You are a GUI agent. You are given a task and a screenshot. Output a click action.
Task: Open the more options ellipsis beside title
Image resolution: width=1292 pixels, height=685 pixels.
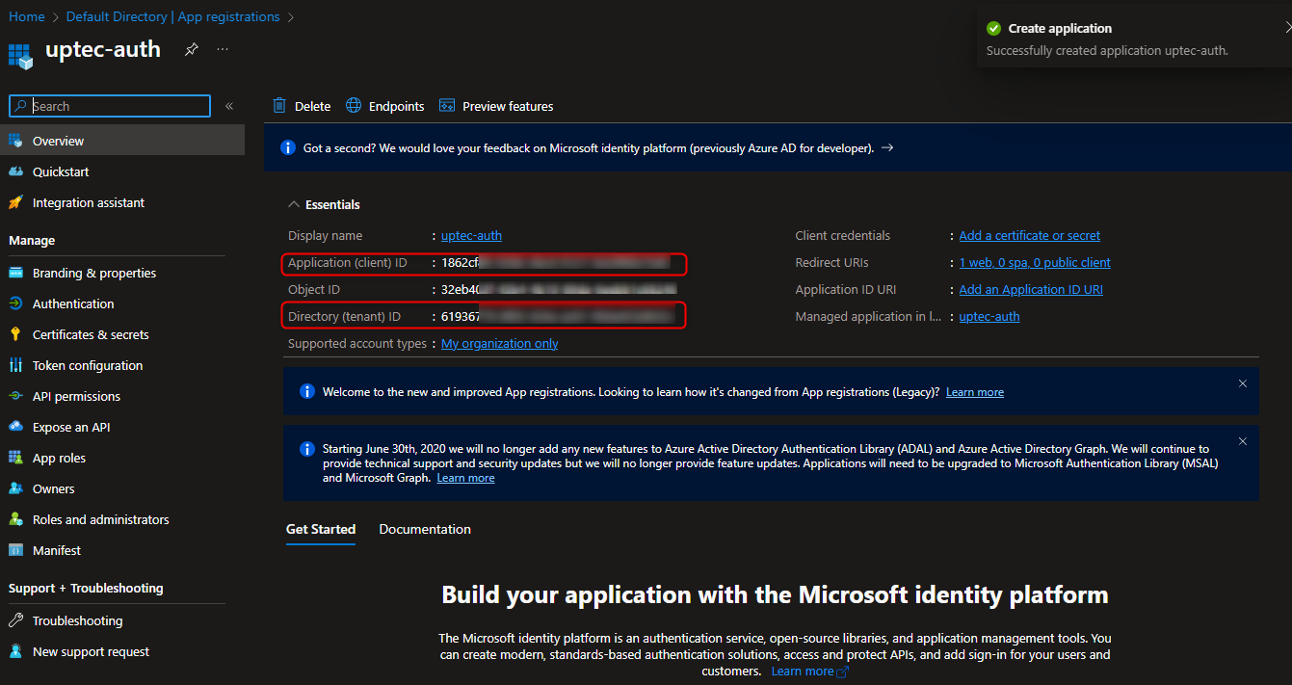pyautogui.click(x=223, y=49)
